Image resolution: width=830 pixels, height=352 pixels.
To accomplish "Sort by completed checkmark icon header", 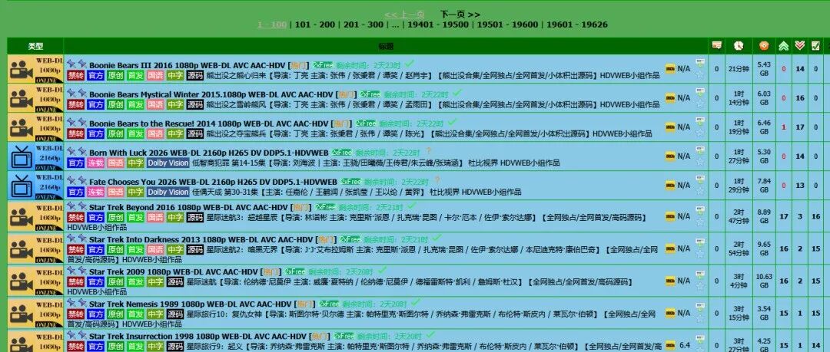I will coord(815,46).
